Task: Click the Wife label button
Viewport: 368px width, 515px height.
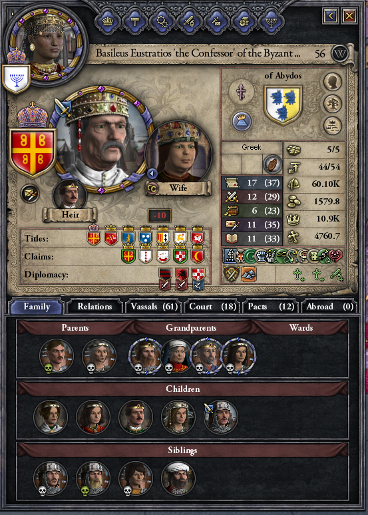Action: (178, 188)
